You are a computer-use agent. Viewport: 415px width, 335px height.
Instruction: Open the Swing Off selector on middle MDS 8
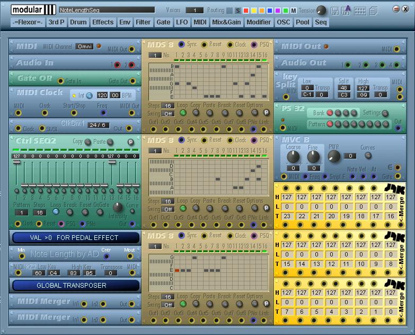168,209
